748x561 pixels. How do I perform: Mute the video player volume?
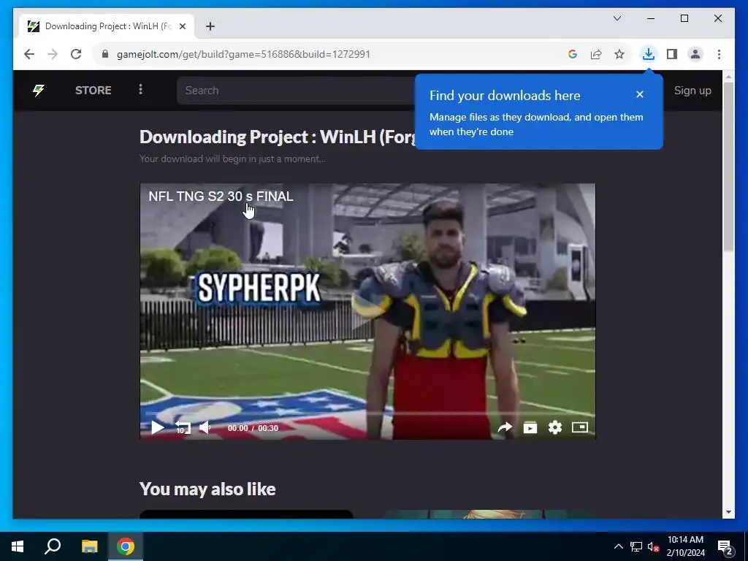tap(205, 427)
